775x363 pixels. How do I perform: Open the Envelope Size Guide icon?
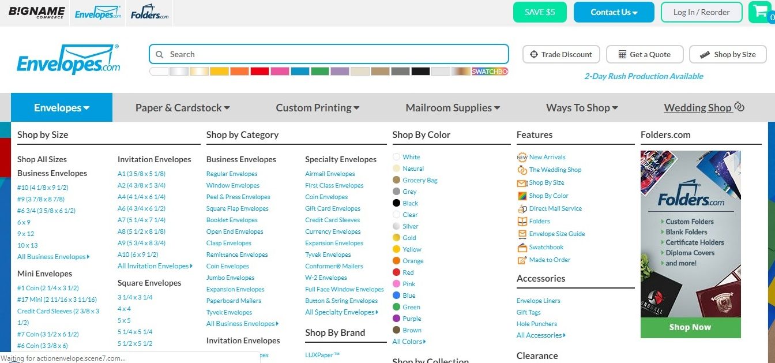tap(521, 234)
